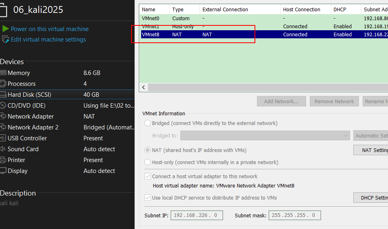Click the VM tab icon beside 06_kali2025

(x=3, y=10)
